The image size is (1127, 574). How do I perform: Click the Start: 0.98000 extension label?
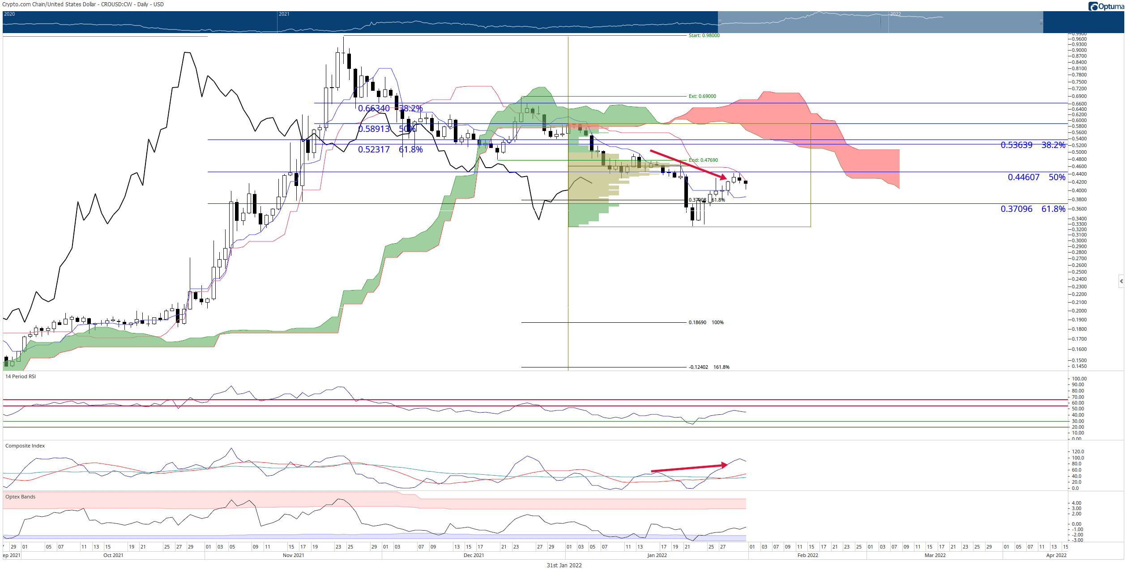[704, 35]
